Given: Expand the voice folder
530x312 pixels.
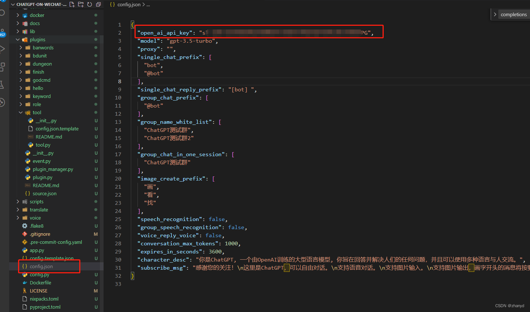Looking at the screenshot, I should [x=18, y=218].
